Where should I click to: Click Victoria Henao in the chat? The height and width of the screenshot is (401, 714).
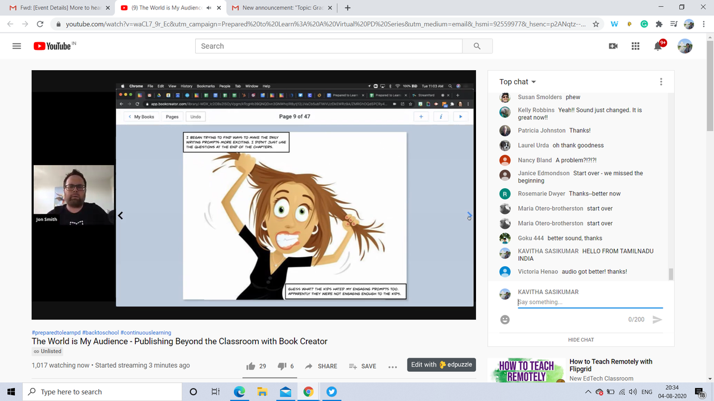click(538, 271)
